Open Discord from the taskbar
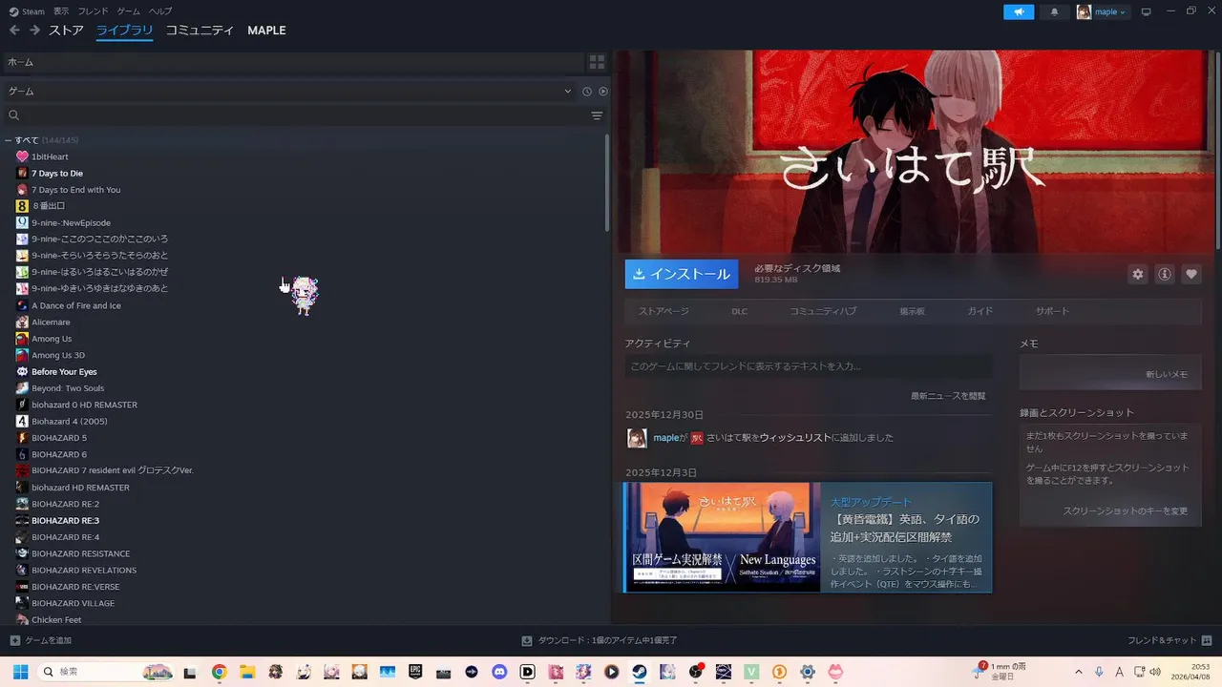The width and height of the screenshot is (1222, 687). [499, 672]
